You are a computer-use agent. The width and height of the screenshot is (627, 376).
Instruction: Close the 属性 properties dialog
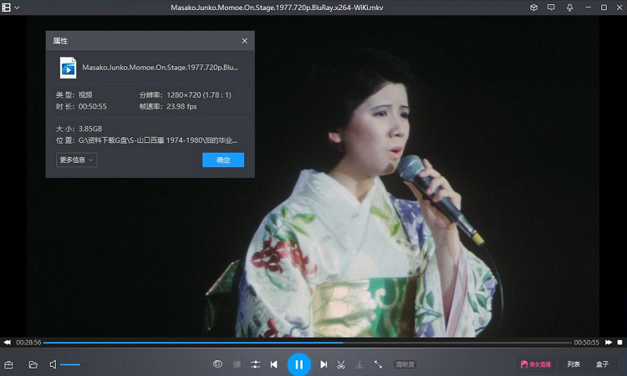(244, 41)
